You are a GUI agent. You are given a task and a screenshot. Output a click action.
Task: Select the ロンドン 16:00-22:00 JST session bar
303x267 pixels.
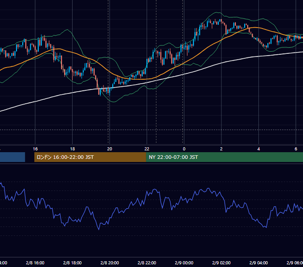[90, 157]
